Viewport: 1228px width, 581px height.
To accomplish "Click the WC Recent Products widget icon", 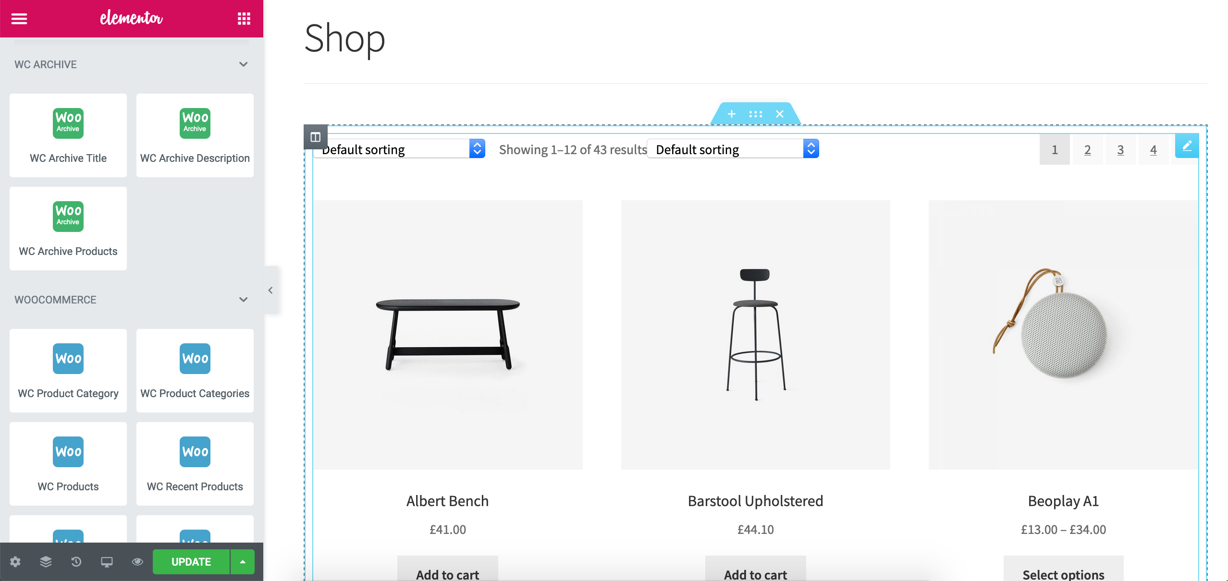I will [194, 452].
